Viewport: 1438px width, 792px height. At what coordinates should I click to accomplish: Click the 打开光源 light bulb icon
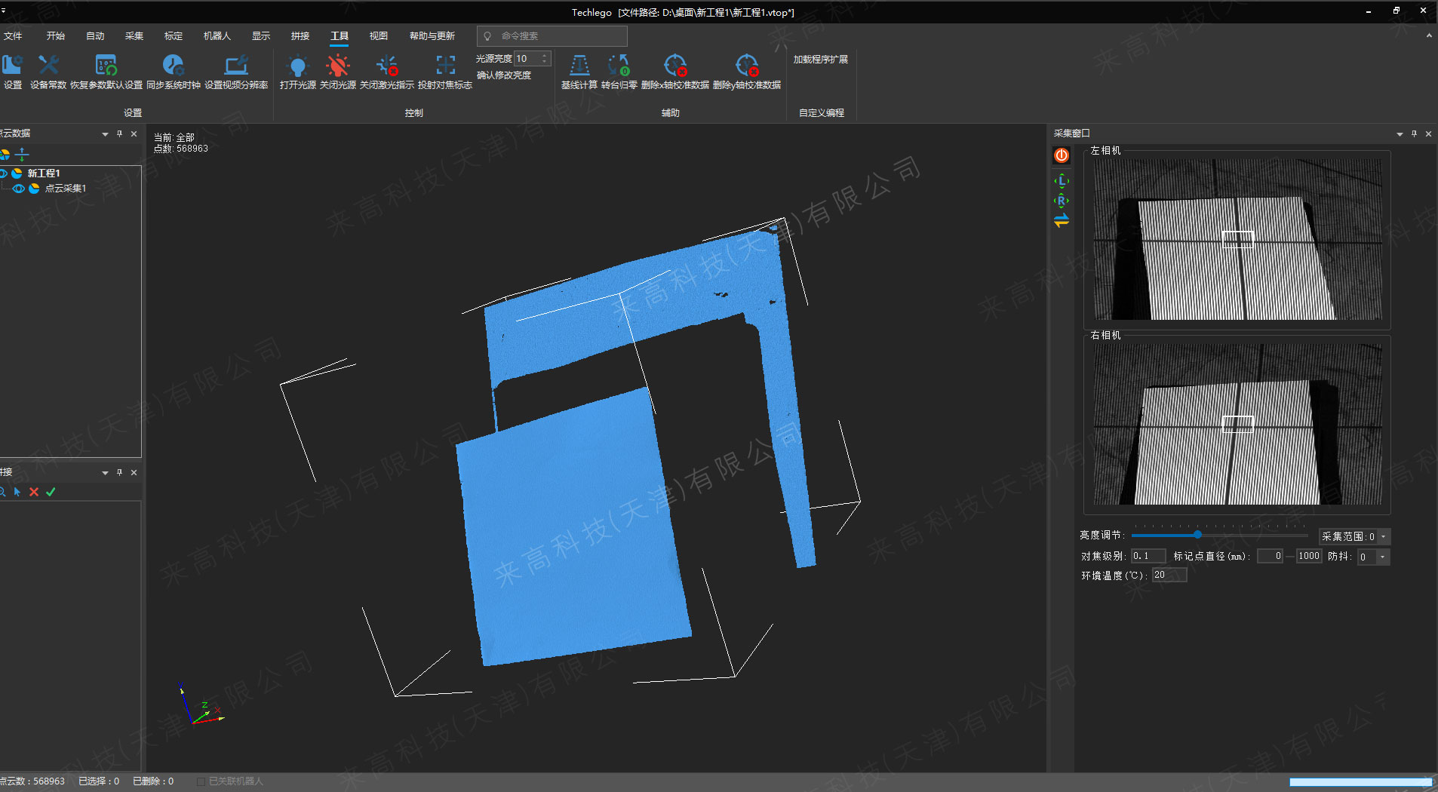[x=297, y=66]
